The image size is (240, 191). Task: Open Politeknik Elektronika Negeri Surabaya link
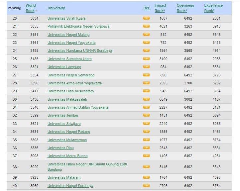point(78,26)
